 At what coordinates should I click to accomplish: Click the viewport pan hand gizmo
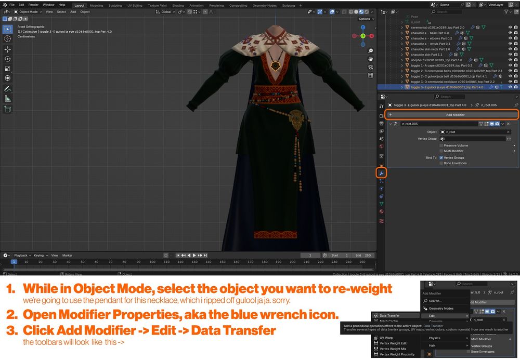(370, 59)
